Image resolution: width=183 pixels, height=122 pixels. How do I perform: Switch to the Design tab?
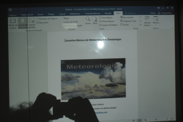51,14
